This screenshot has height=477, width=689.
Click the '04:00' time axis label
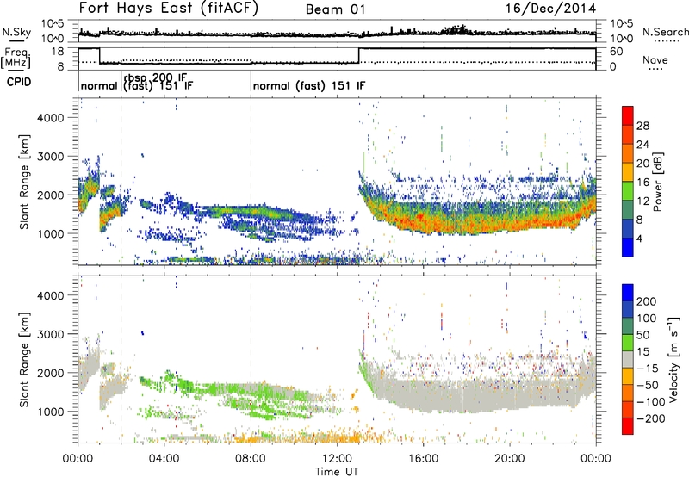164,459
